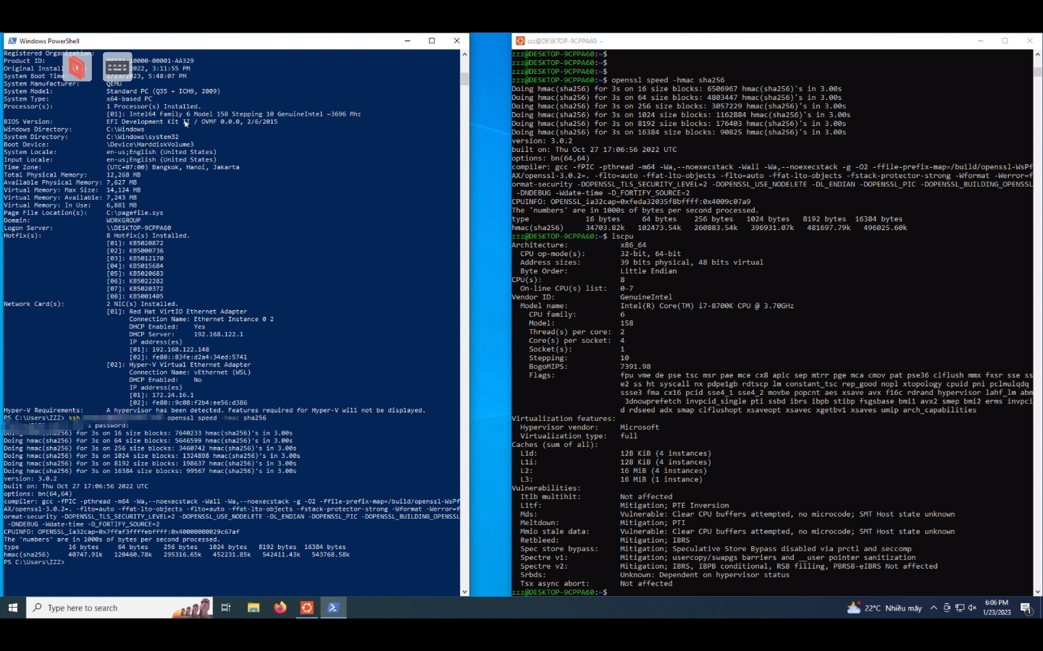Click 'Standard PC (Q35 + ICH9, 2009)' text
This screenshot has width=1043, height=651.
(x=163, y=92)
